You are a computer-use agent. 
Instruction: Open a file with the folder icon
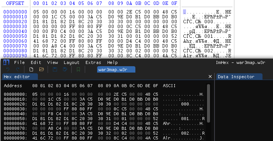(x=41, y=70)
